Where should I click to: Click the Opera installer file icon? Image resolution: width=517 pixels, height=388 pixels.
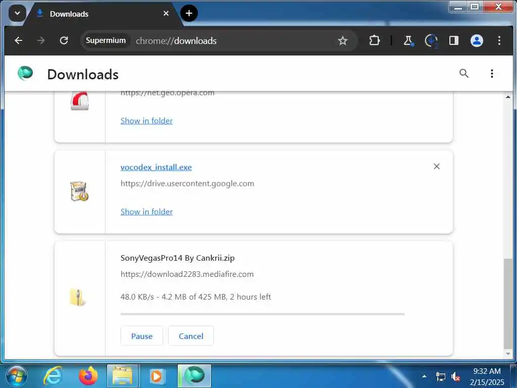pyautogui.click(x=79, y=101)
